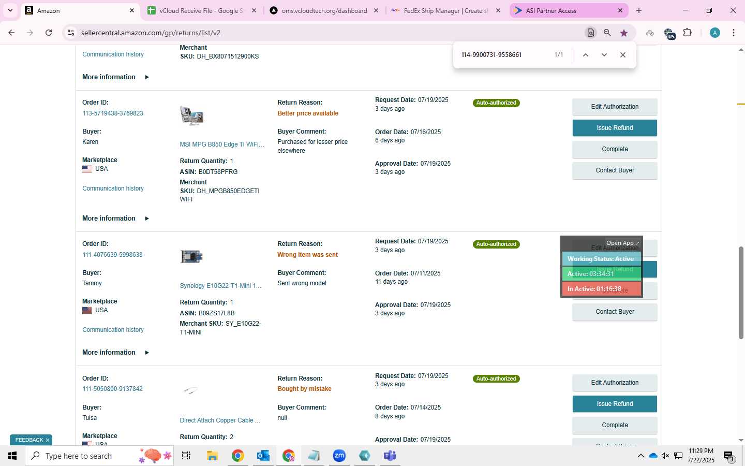
Task: Click copper cable product thumbnail
Action: coord(191,391)
